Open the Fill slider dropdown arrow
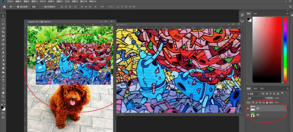The image size is (293, 132). coord(282,102)
